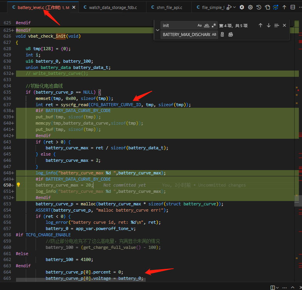Click the open file icon in editor toolbar
This screenshot has width=302, height=290.
[267, 7]
